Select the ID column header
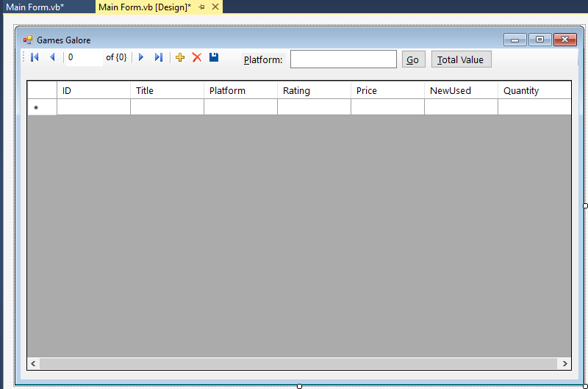The width and height of the screenshot is (588, 389). coord(93,90)
